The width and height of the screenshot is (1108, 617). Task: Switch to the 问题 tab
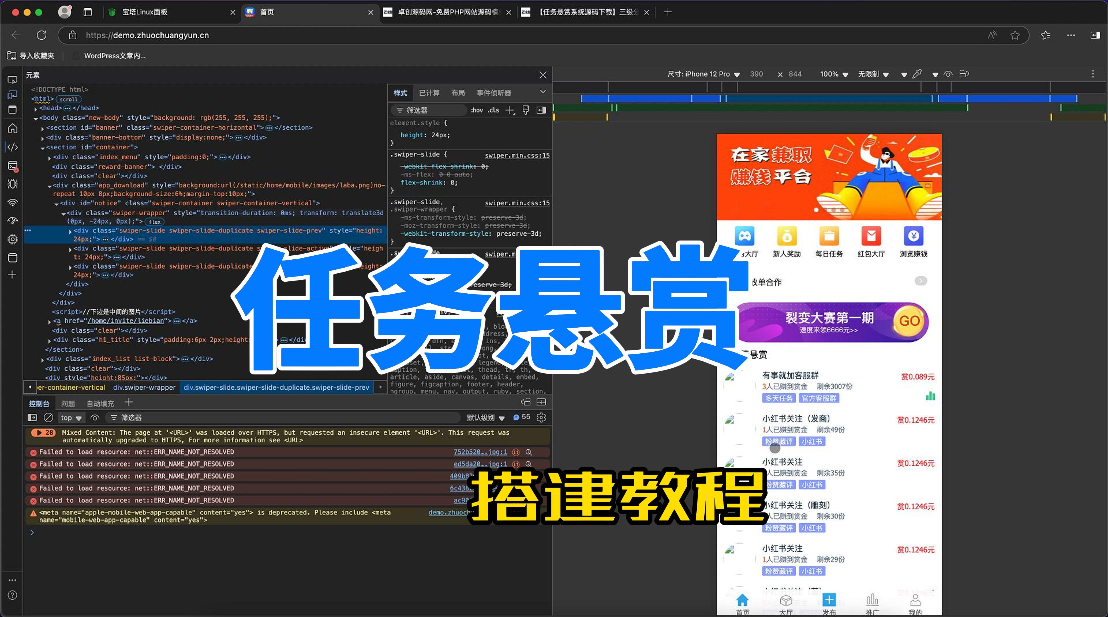68,403
